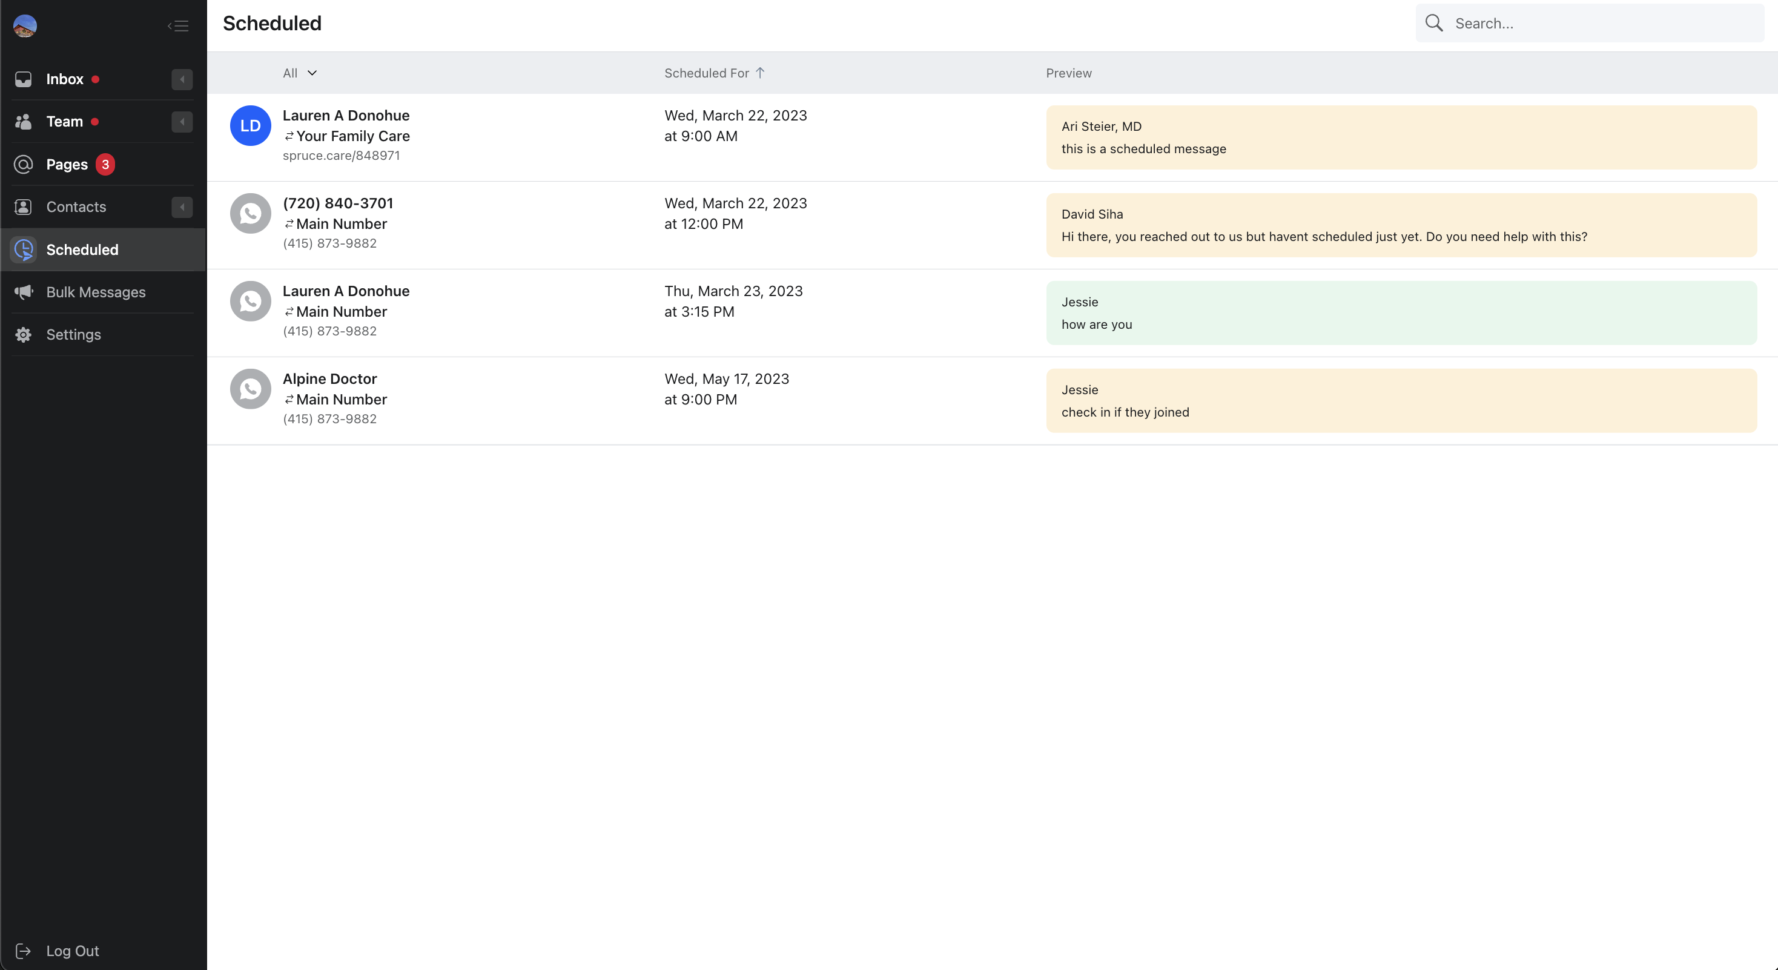Screen dimensions: 1778x970
Task: Click Alpine Doctor contact name
Action: [x=330, y=379]
